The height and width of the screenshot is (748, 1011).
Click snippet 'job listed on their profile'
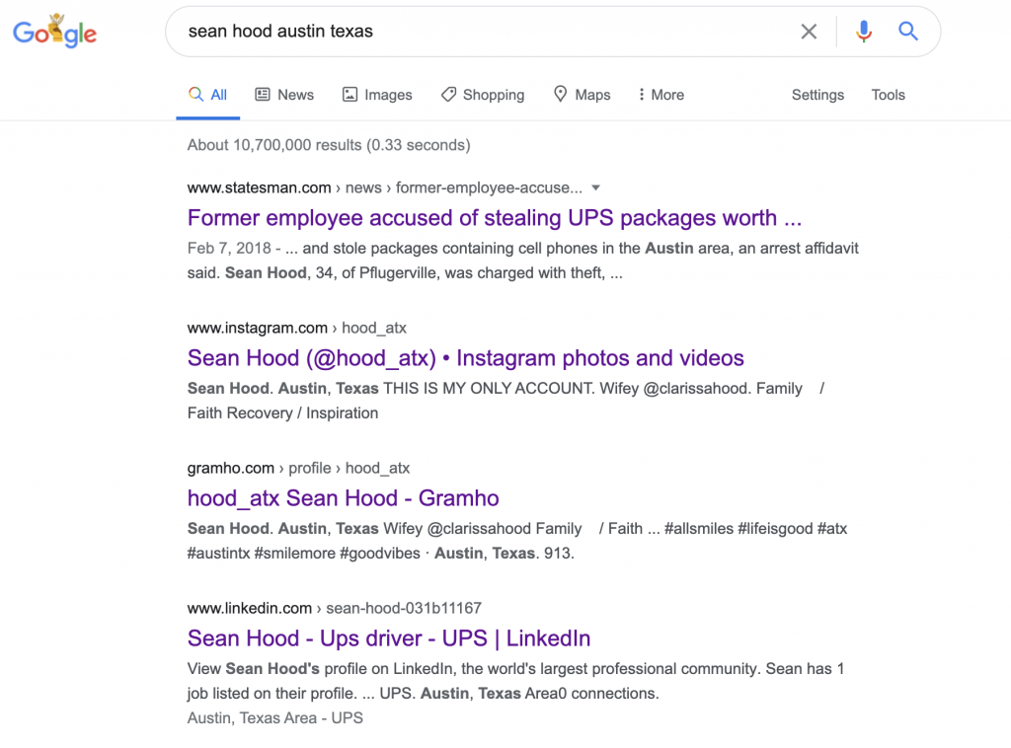point(271,694)
